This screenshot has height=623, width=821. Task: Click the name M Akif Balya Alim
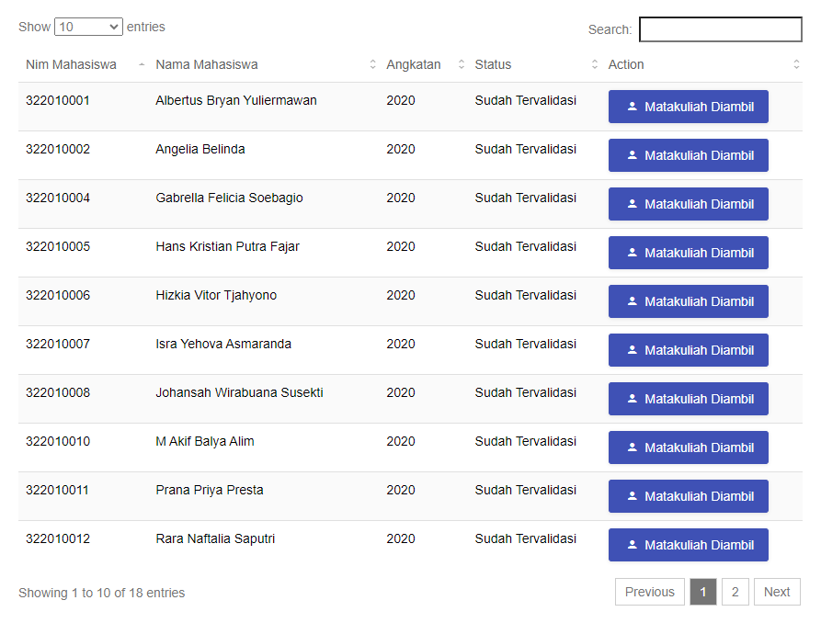(x=205, y=441)
